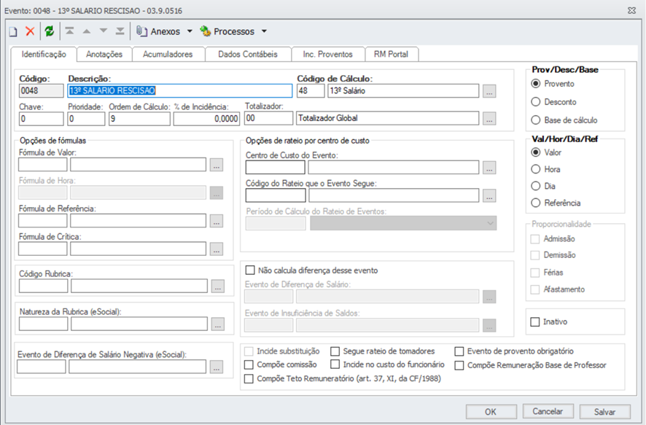Go to the next record down arrow
Viewport: 646px width, 425px height.
tap(104, 31)
